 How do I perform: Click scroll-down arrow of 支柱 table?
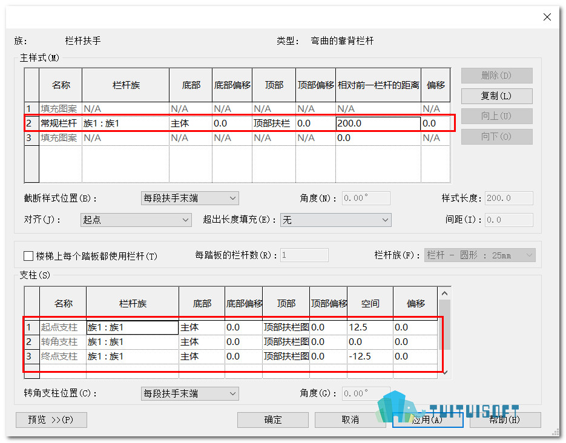445,373
